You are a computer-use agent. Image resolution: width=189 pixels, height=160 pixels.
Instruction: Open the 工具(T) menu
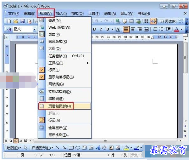click(x=94, y=14)
